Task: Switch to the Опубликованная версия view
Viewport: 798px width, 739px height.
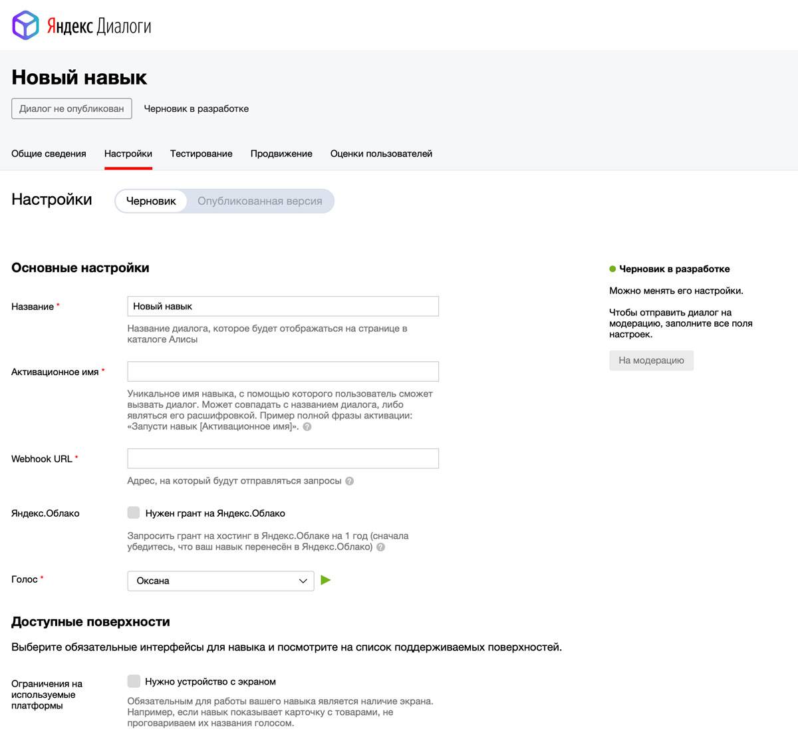Action: pyautogui.click(x=259, y=201)
